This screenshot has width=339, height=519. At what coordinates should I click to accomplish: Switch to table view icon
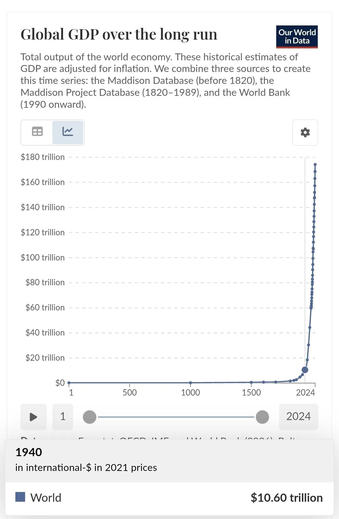[x=37, y=132]
